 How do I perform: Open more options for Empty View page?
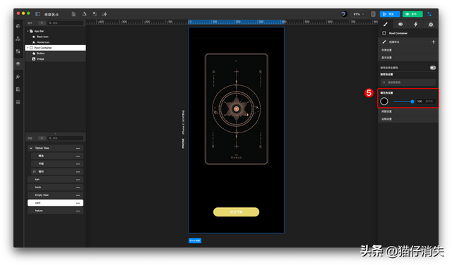click(x=78, y=195)
